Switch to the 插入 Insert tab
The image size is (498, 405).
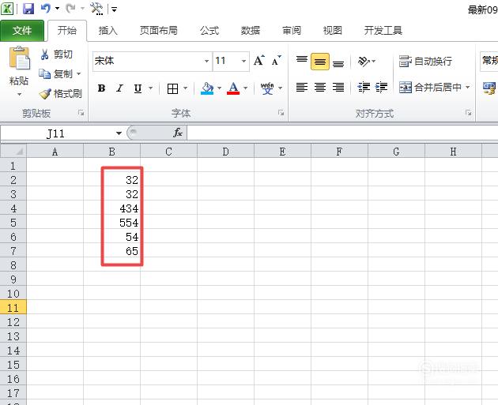[108, 31]
